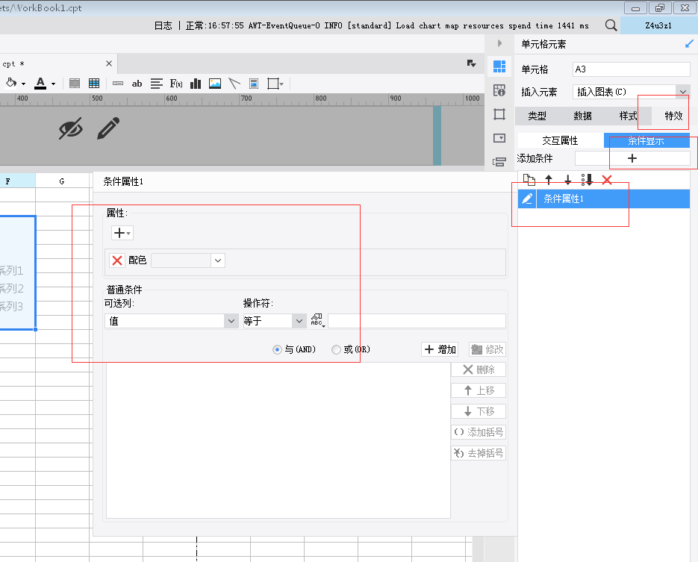Open the 操作符 dropdown showing 等于
The image size is (698, 562).
(274, 321)
